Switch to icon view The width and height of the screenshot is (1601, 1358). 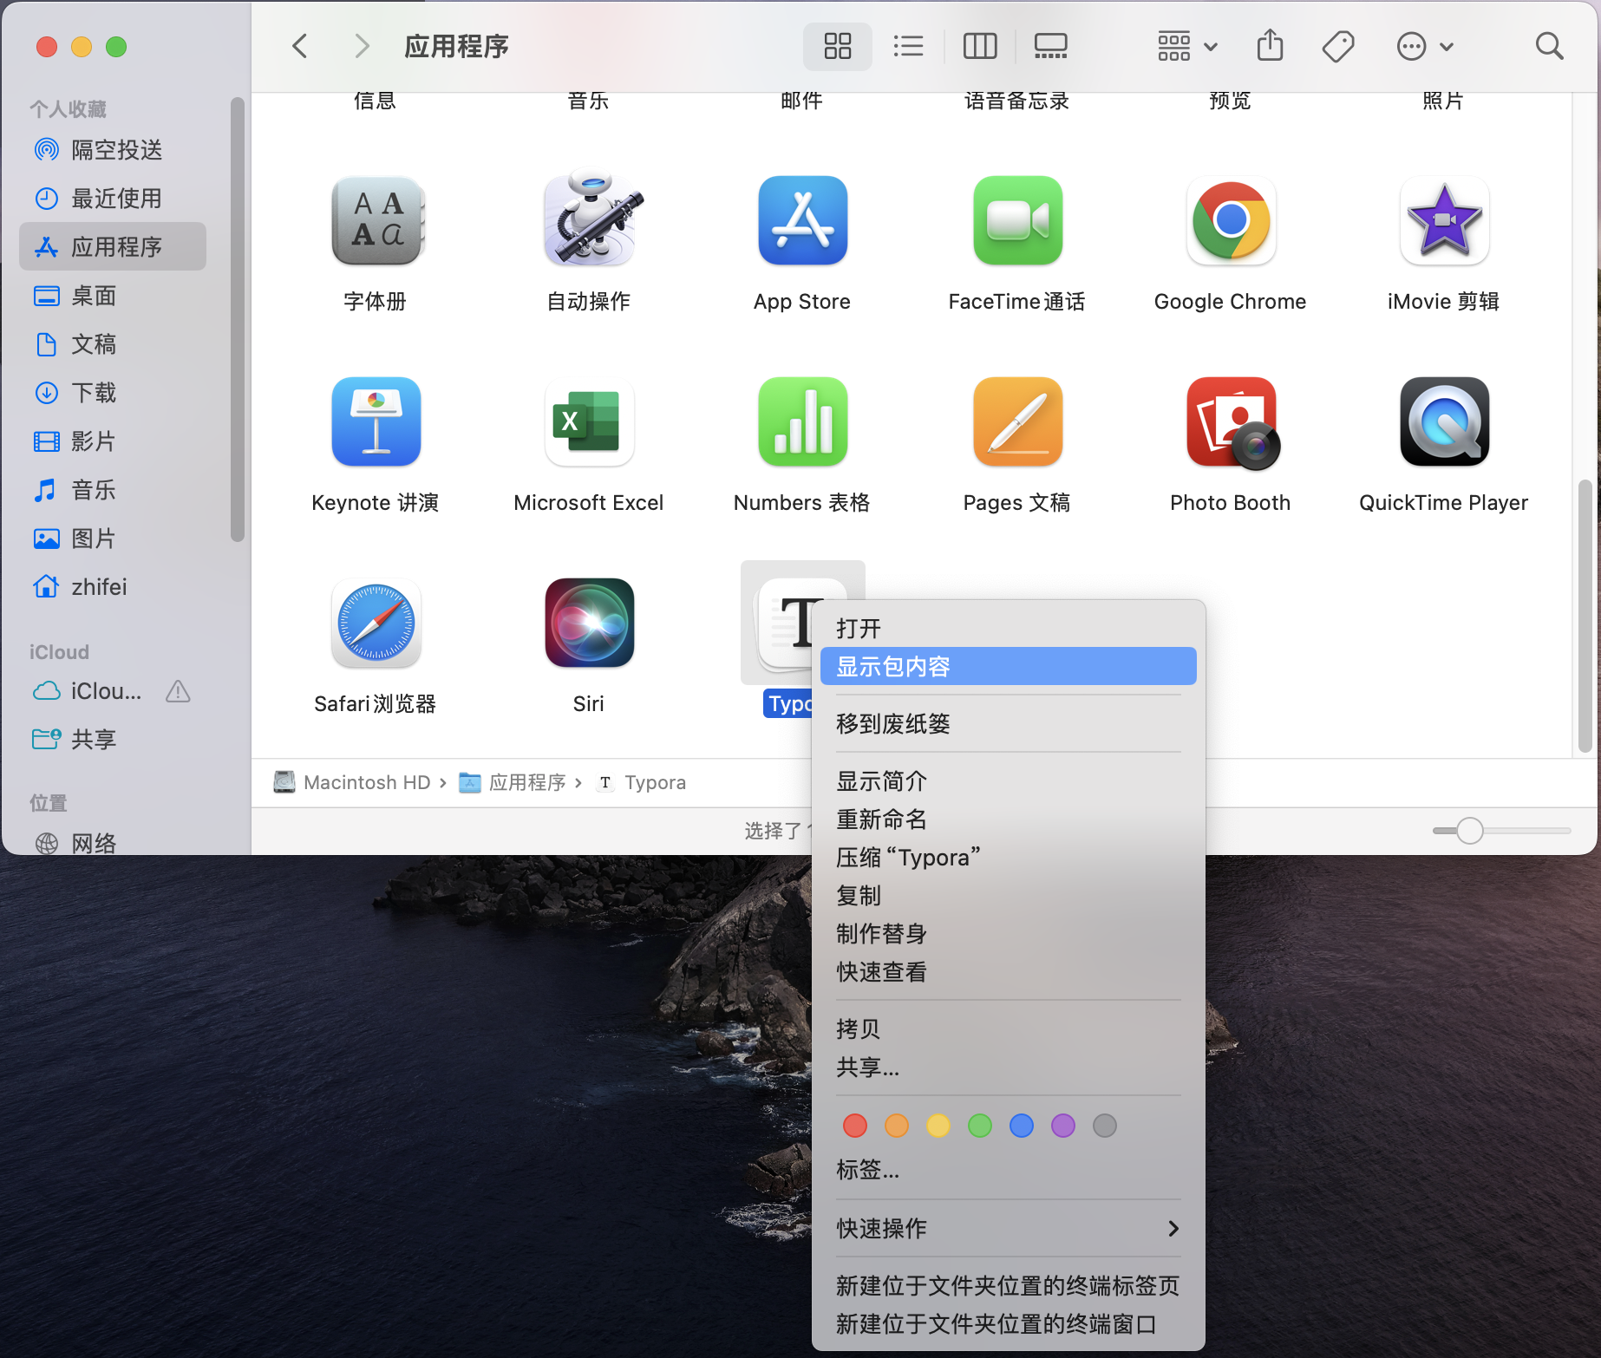click(838, 46)
